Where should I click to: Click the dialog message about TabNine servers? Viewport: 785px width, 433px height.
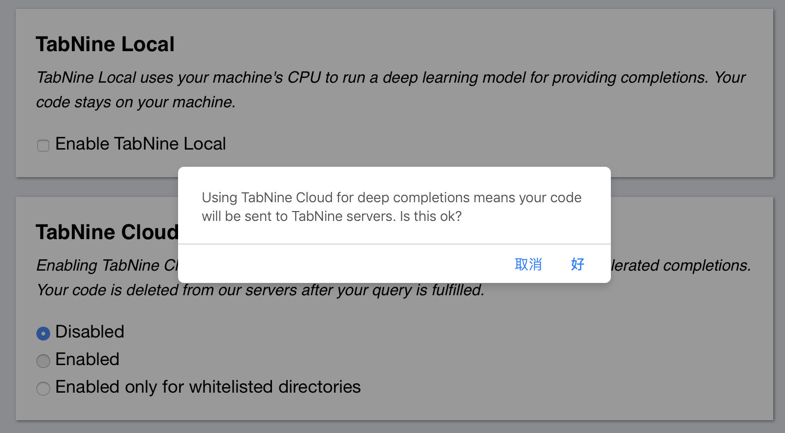point(392,207)
